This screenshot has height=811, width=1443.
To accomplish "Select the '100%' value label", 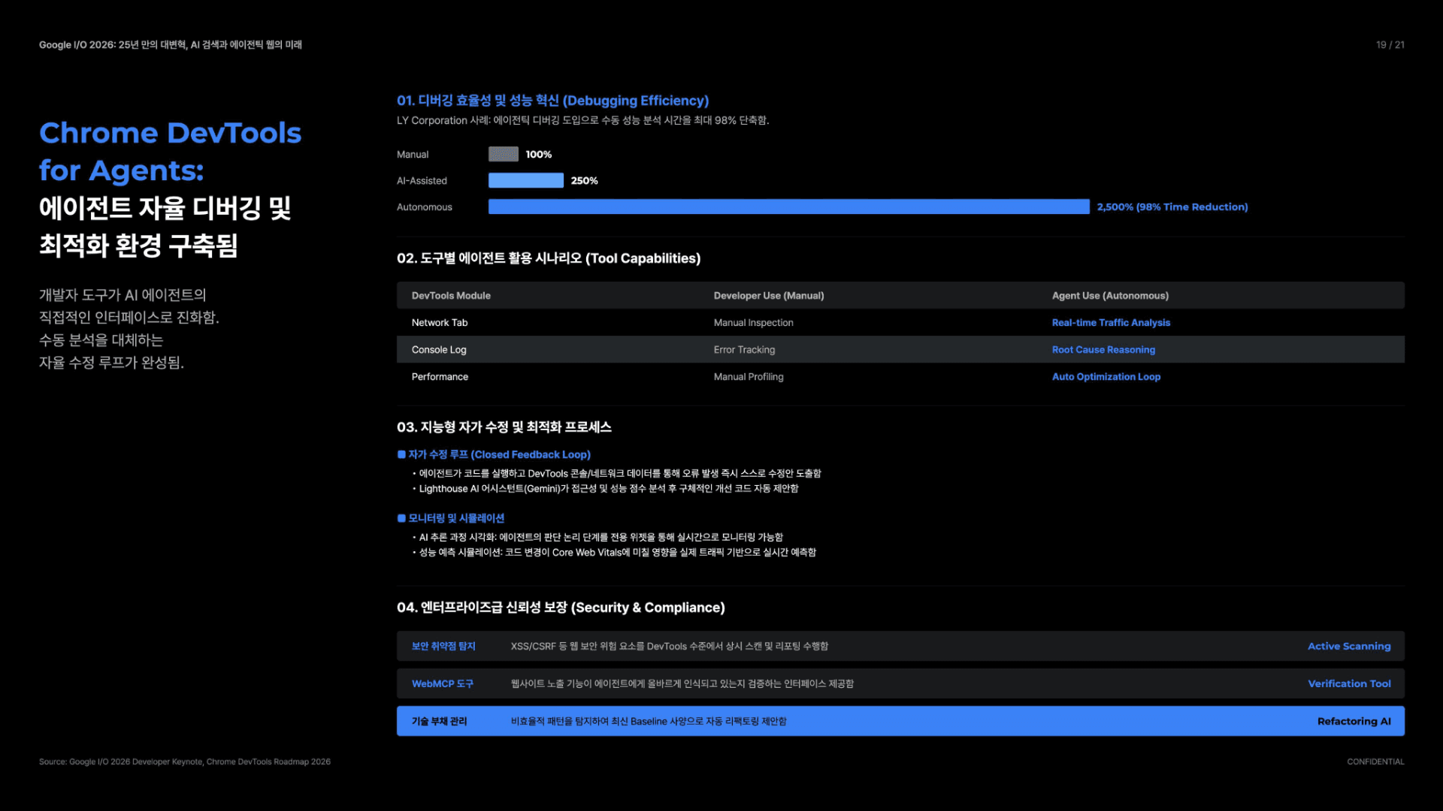I will click(x=538, y=154).
